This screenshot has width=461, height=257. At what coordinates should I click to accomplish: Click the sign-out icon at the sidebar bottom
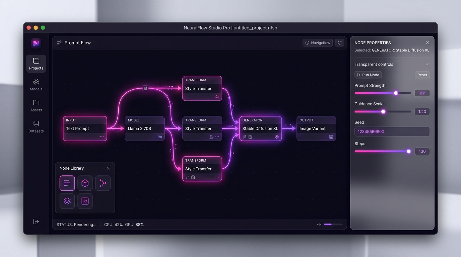36,222
